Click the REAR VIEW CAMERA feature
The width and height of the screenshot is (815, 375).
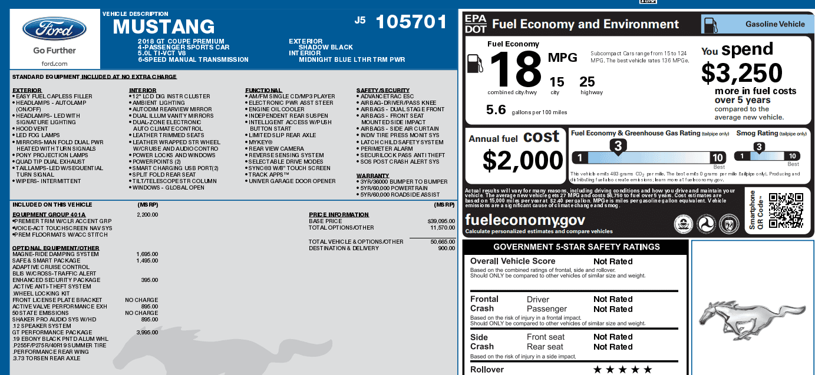(x=276, y=148)
